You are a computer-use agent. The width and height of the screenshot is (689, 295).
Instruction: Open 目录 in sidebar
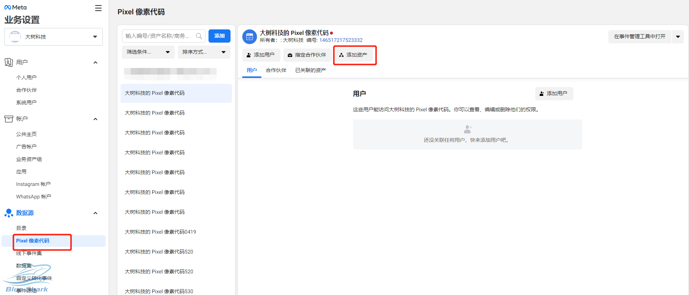(x=21, y=228)
